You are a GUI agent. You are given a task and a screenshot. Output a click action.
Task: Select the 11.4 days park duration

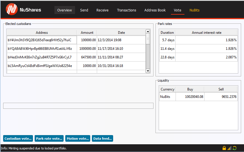point(168,49)
